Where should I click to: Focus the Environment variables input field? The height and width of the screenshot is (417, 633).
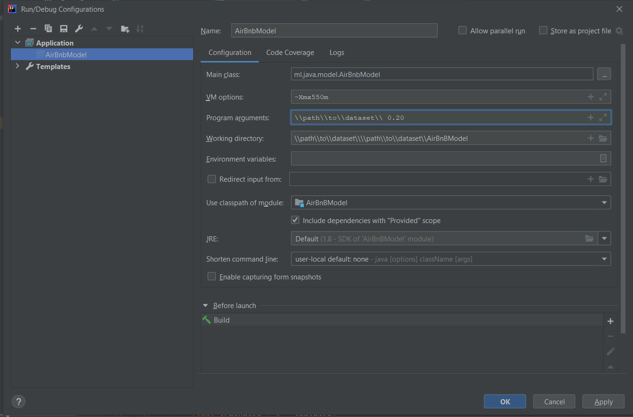click(x=451, y=159)
